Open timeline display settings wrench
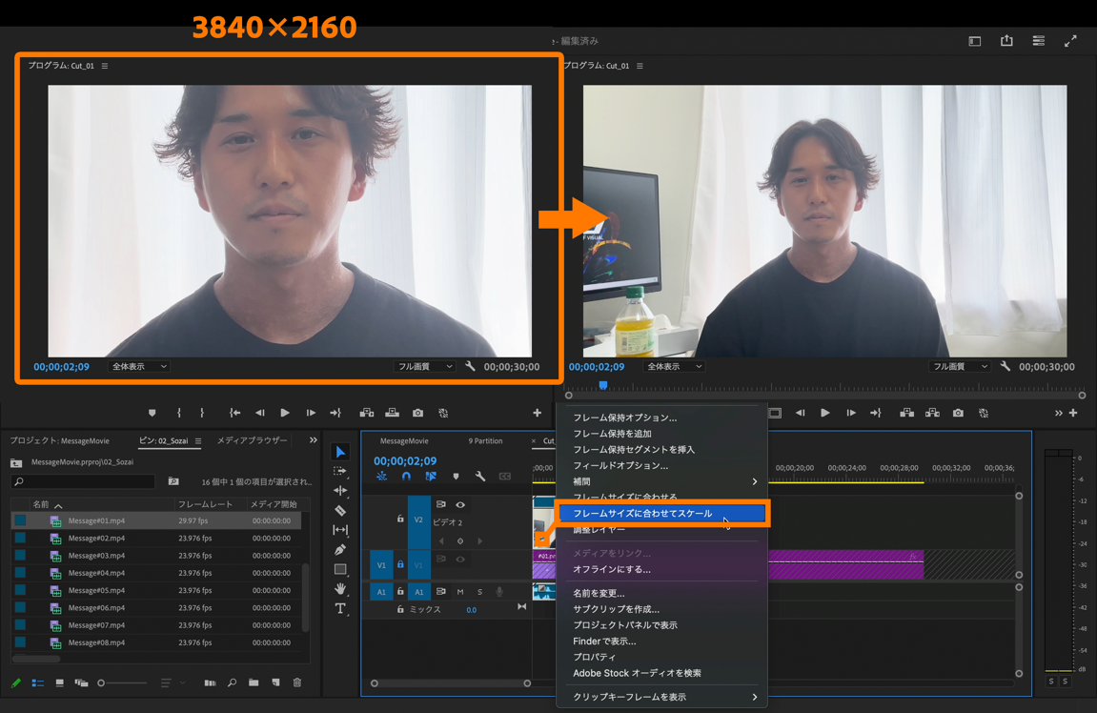The image size is (1097, 713). (x=480, y=477)
